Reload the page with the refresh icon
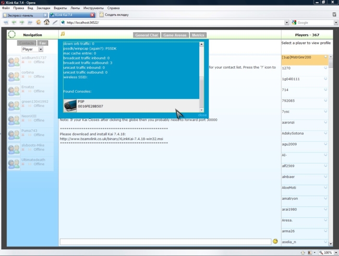 pos(38,22)
